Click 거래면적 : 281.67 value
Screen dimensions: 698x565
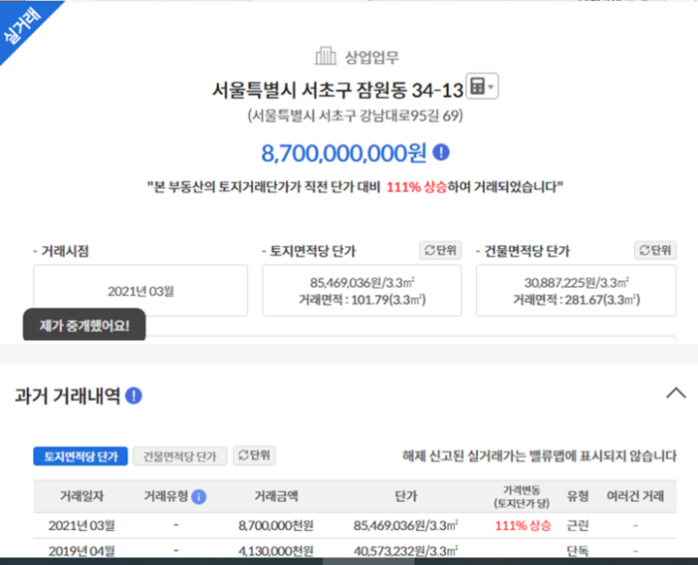(x=576, y=300)
